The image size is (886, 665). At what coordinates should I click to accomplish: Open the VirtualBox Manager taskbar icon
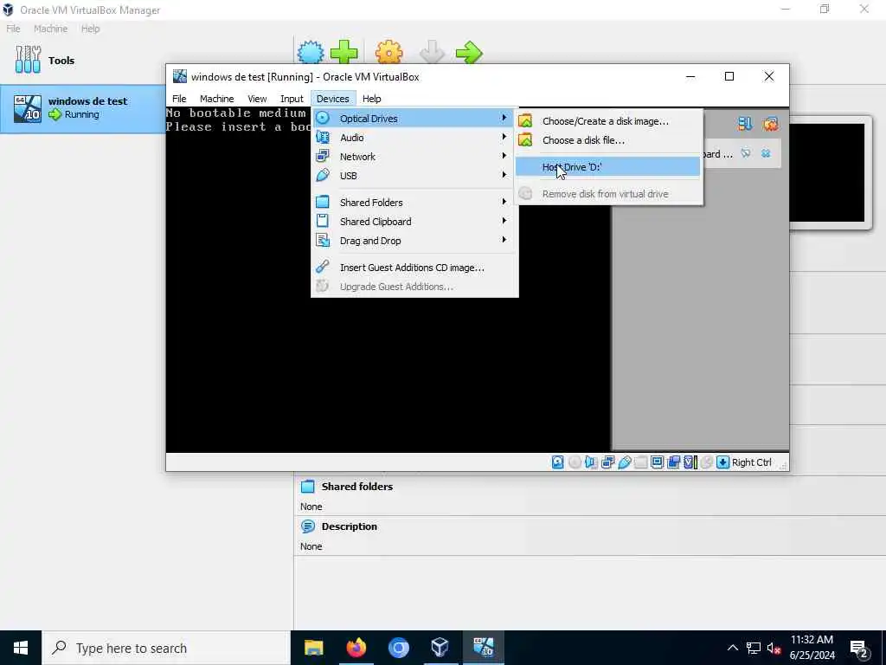440,648
